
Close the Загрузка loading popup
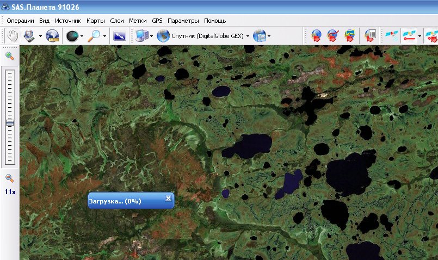168,199
